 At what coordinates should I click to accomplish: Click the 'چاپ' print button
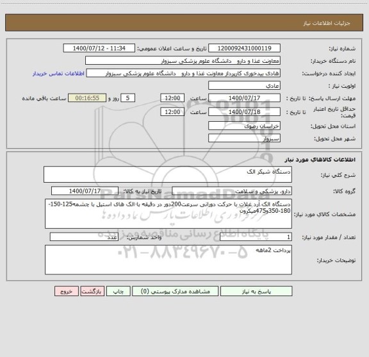tap(118, 291)
